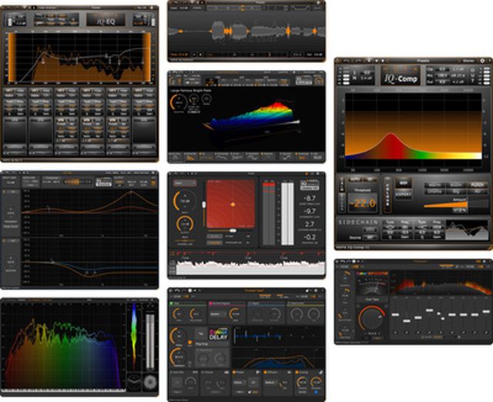Adjust the orange Amount slider in IQ-Comp

[x=445, y=204]
